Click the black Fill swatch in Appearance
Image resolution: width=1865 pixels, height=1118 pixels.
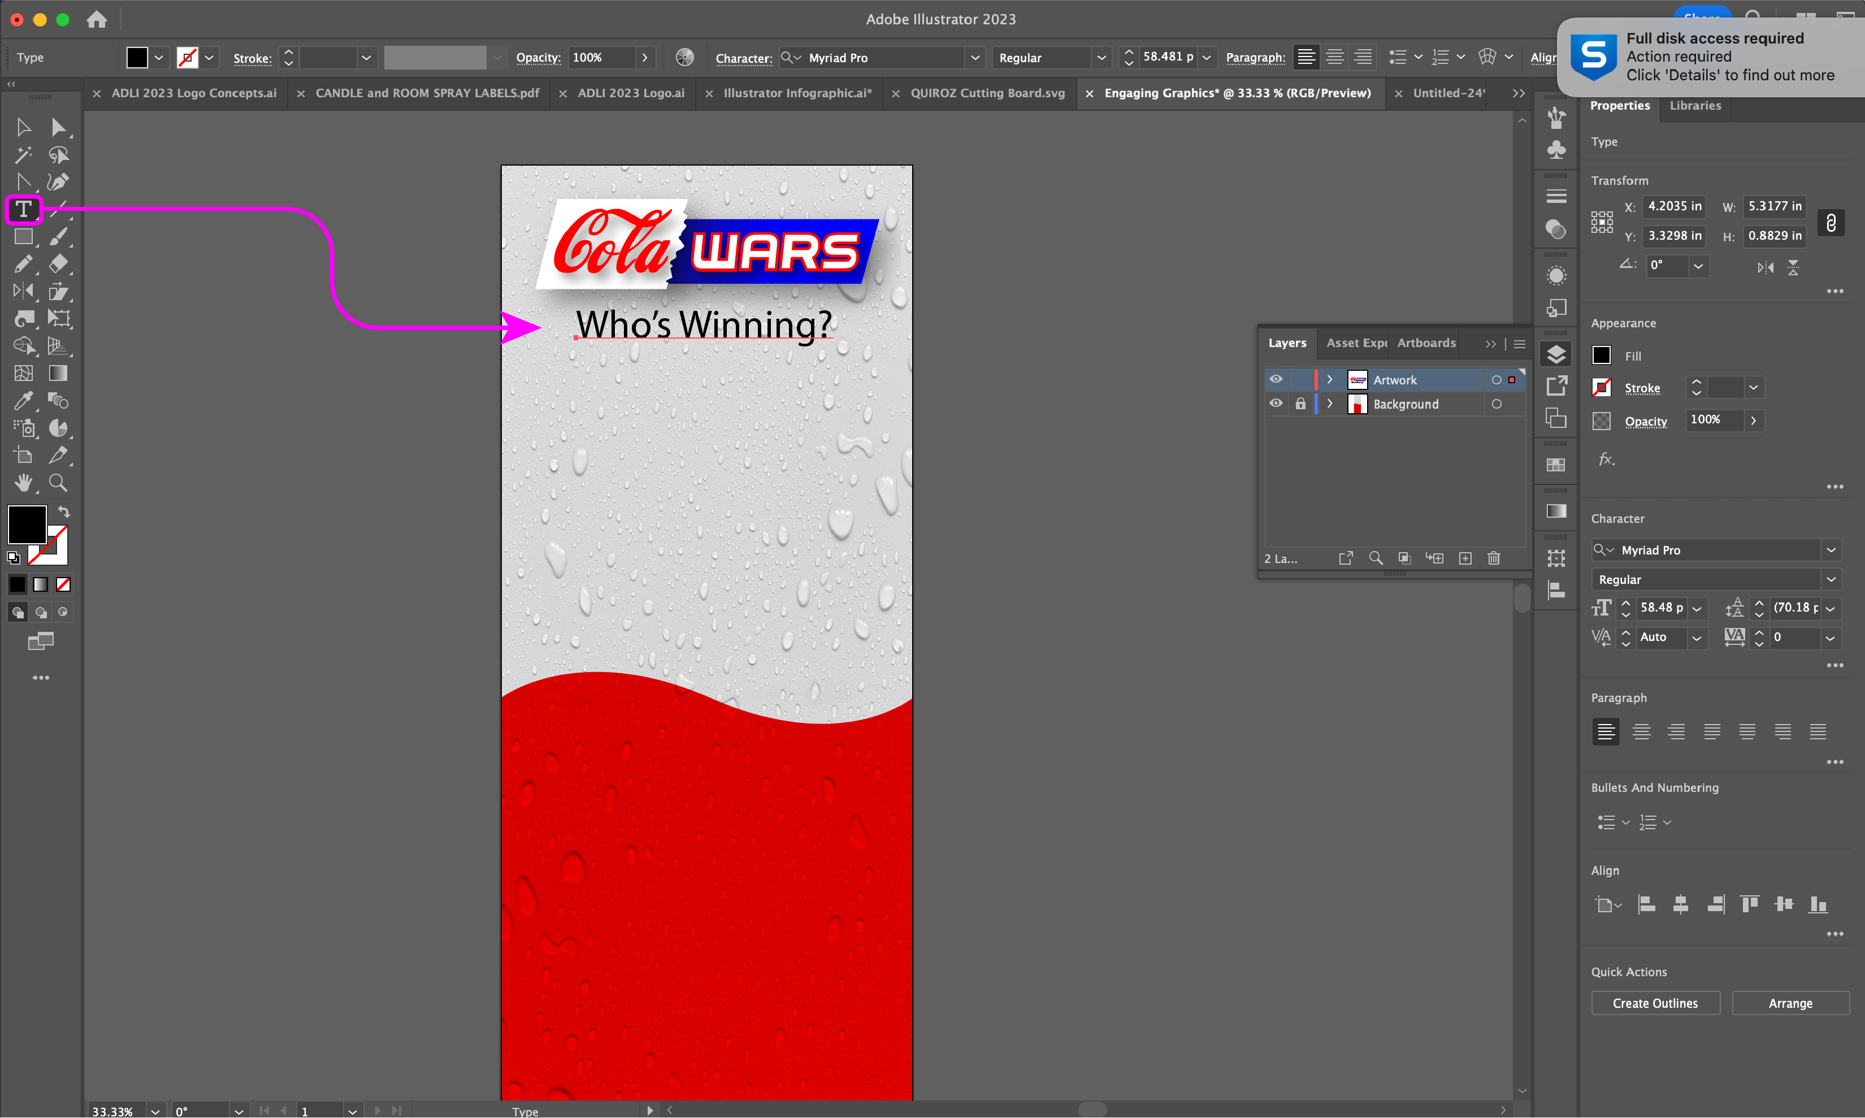pyautogui.click(x=1602, y=356)
